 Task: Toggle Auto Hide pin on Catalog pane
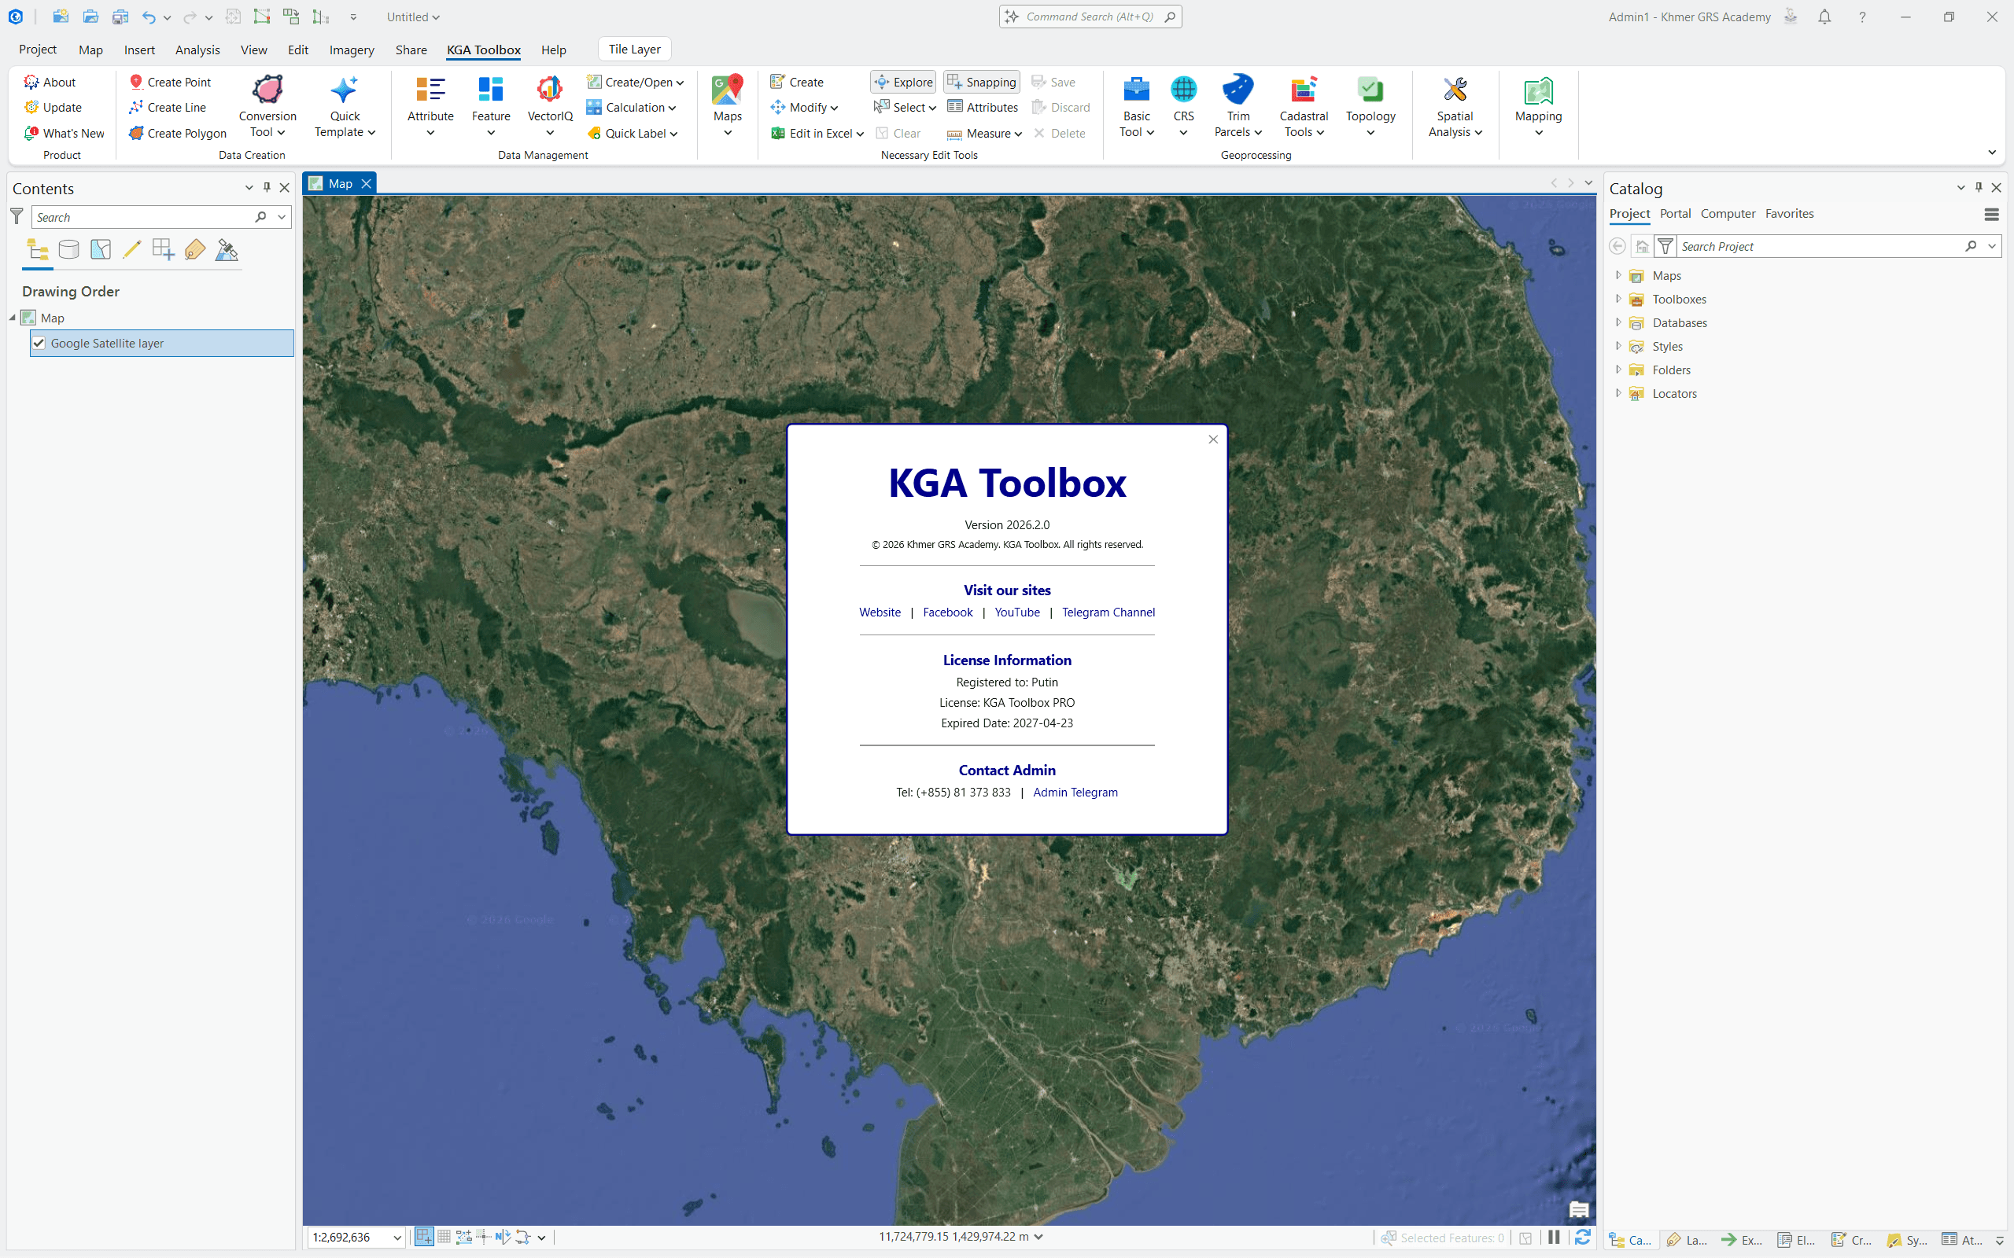1979,188
